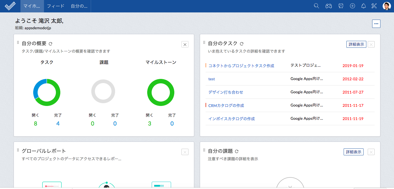Open the user profile avatar
Image resolution: width=394 pixels, height=189 pixels.
coord(387,6)
